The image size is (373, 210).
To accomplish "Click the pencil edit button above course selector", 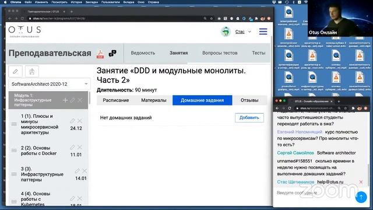I will (x=16, y=71).
